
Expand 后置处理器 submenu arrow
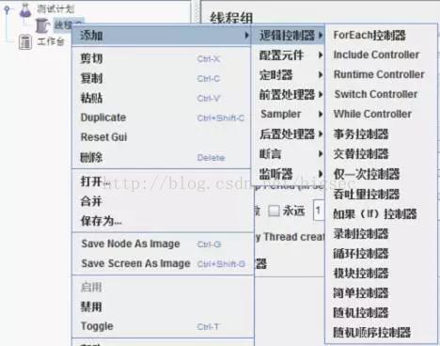(321, 134)
